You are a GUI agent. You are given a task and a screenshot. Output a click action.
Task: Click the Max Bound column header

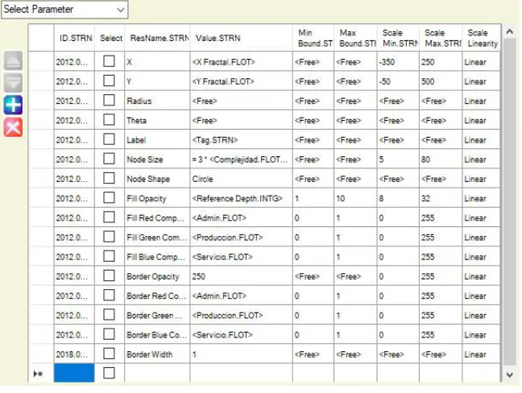pos(355,38)
